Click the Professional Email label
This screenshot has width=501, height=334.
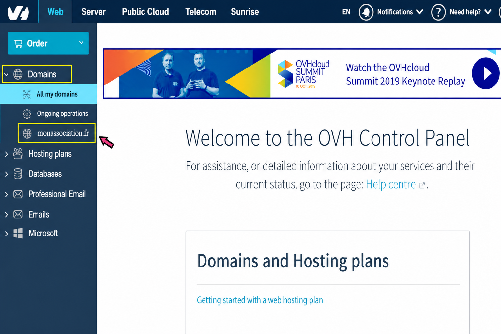[x=57, y=194]
